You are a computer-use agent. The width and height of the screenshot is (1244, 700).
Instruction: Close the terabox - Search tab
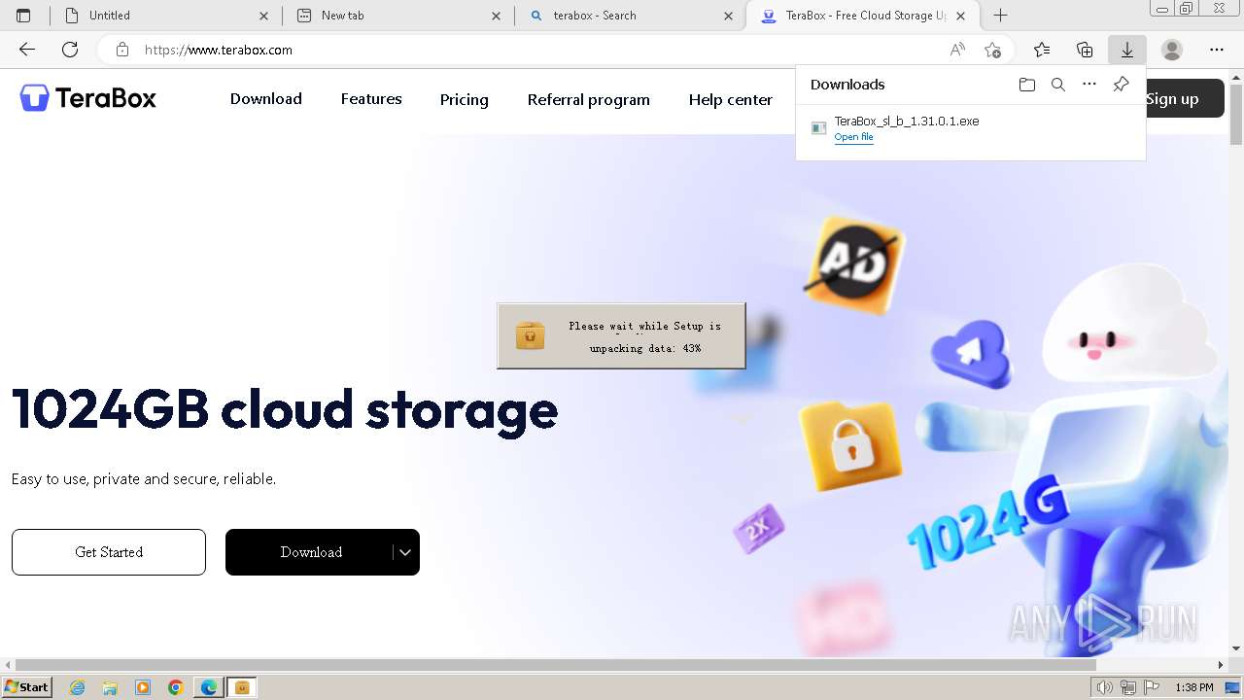point(729,16)
